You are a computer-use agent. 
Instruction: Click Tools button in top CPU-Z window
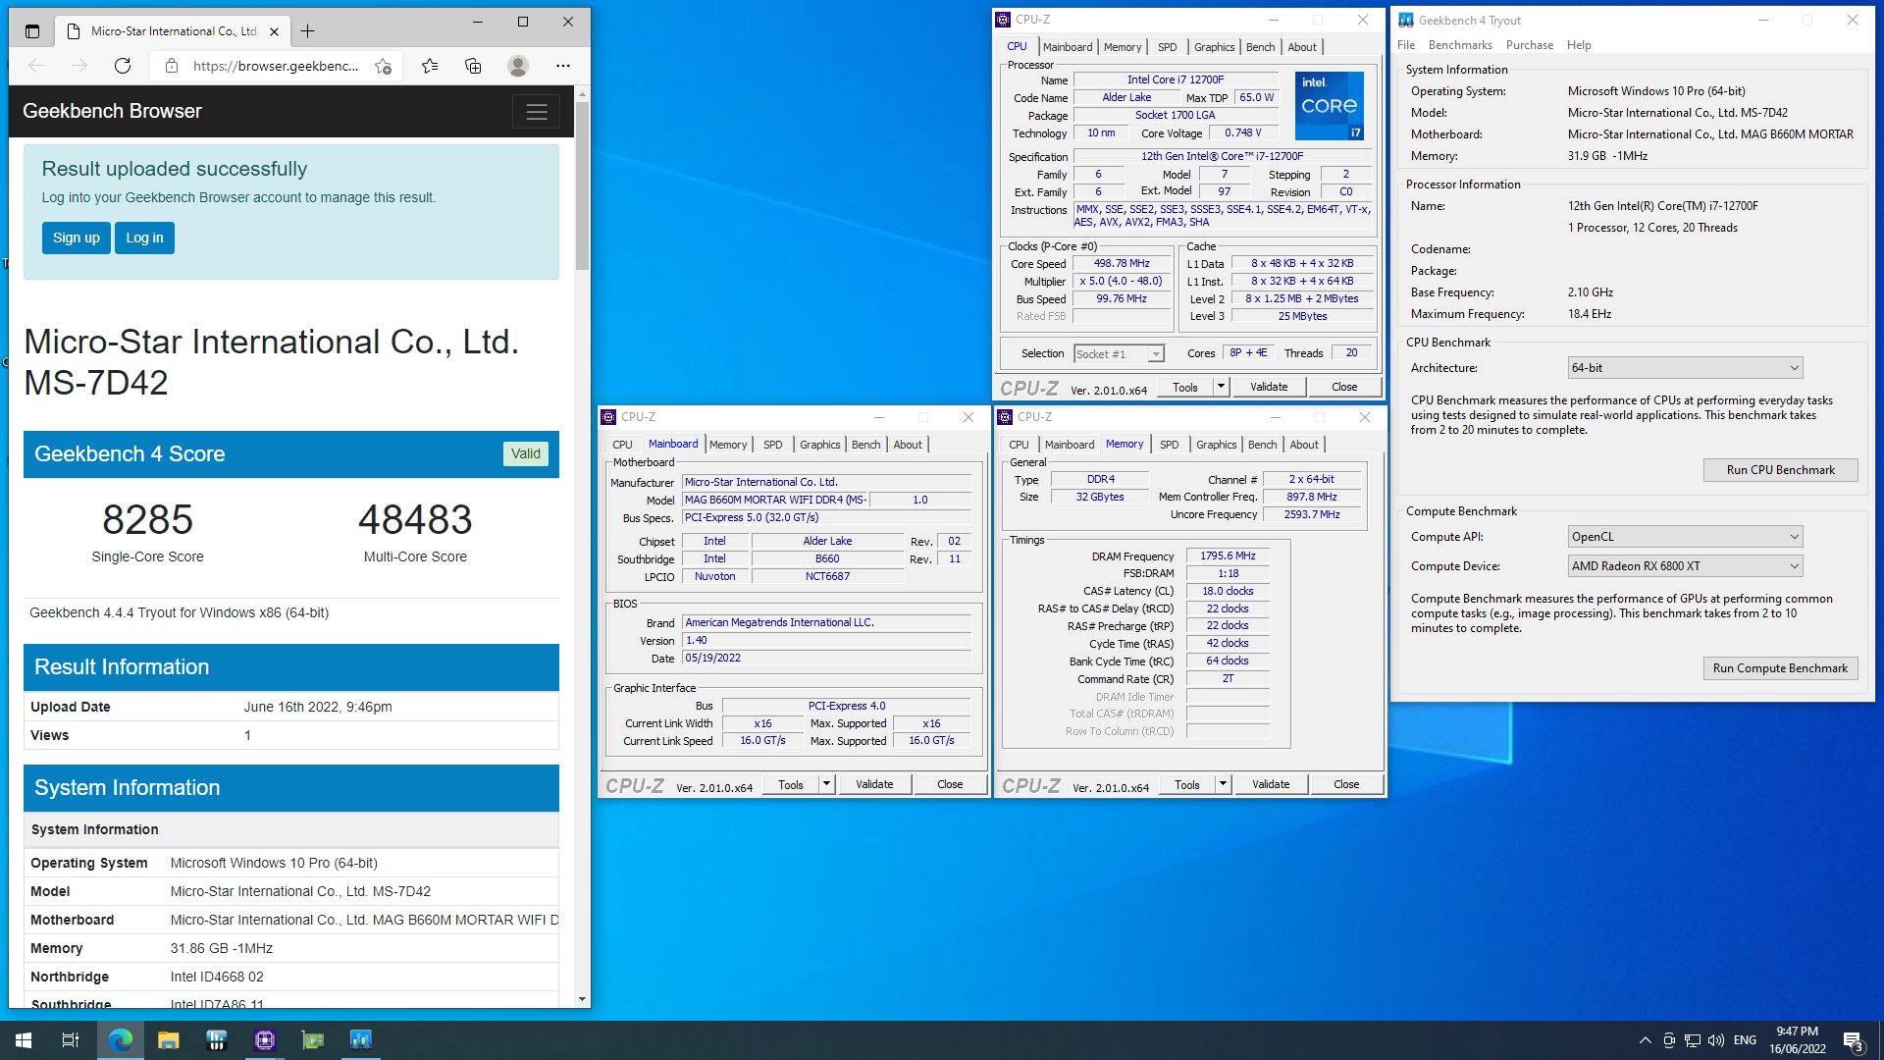(1185, 388)
